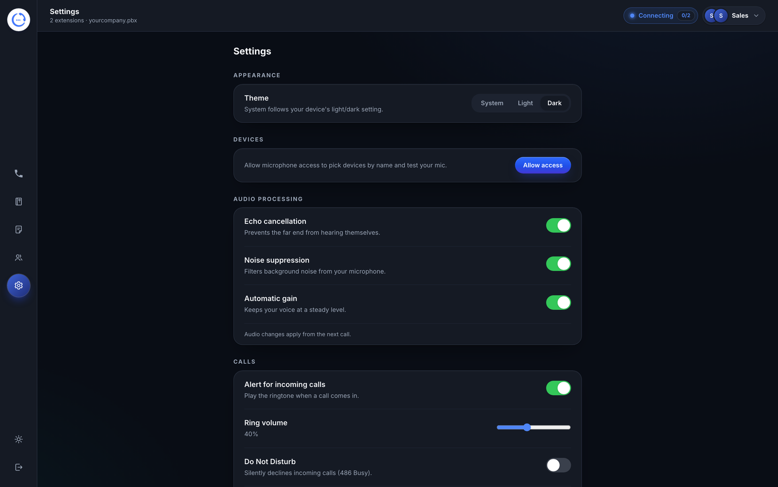Click the 40% ring volume value
The image size is (778, 487).
tap(251, 434)
